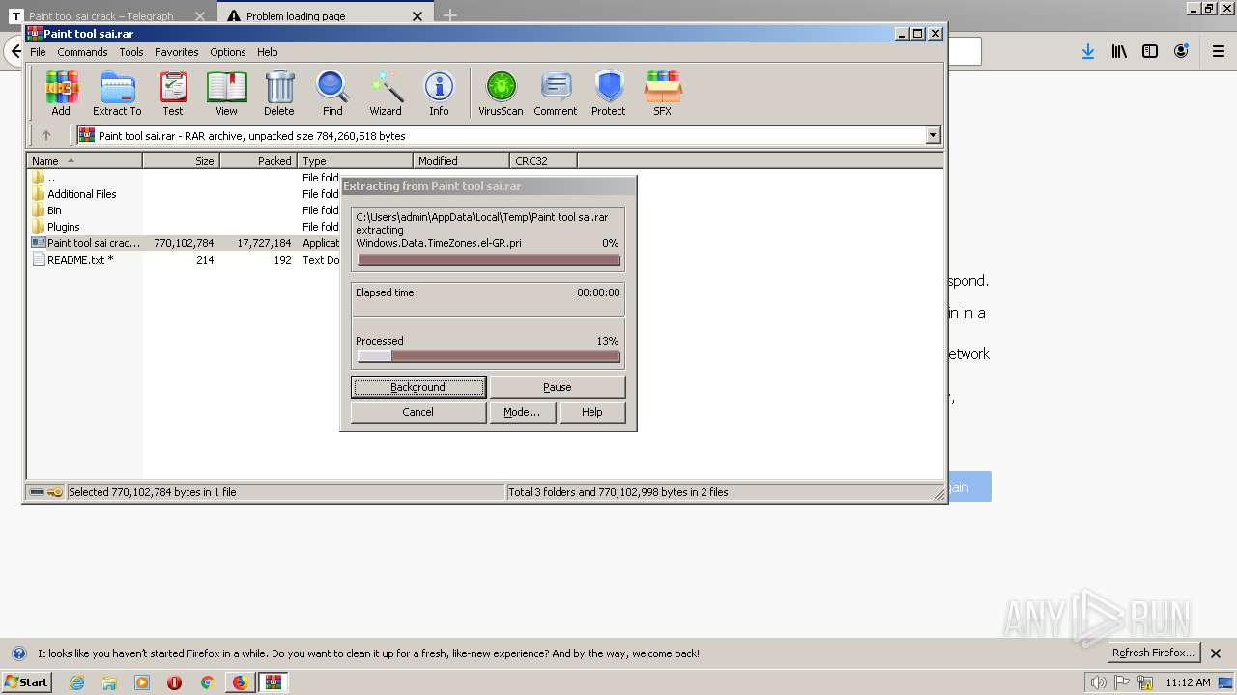Open the Chrome taskbar icon
This screenshot has height=695, width=1237.
207,682
